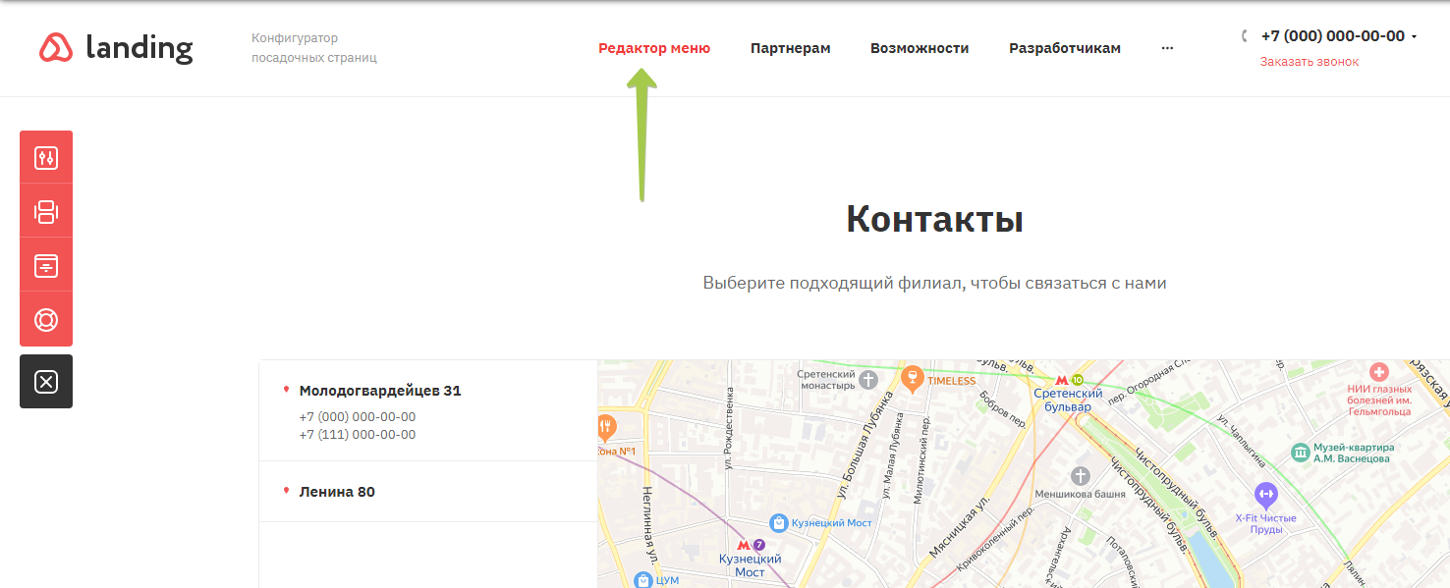Click the page blocks layout sidebar icon
The height and width of the screenshot is (588, 1450).
point(46,211)
